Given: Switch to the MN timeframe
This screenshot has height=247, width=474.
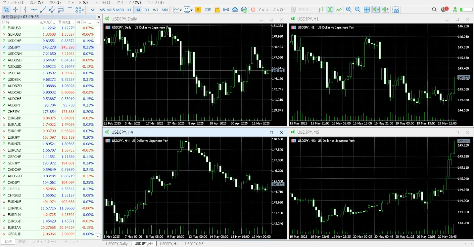Looking at the screenshot, I should click(x=165, y=10).
